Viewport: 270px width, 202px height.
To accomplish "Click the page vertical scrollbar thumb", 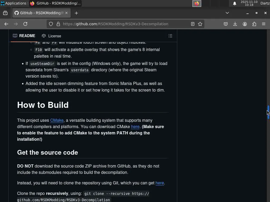I will pyautogui.click(x=268, y=112).
